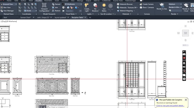Expand the Lights panel
The width and height of the screenshot is (194, 108).
90,14
